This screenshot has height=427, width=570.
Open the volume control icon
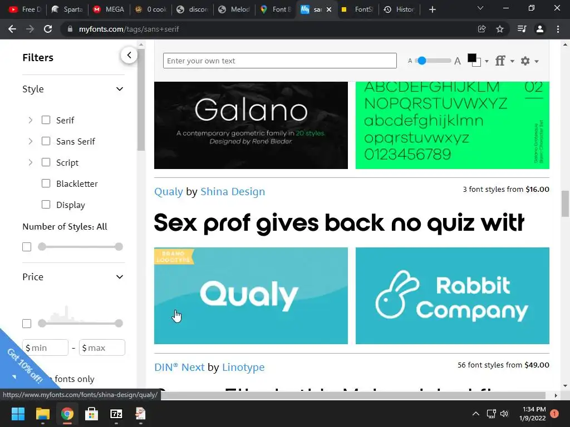coord(504,414)
